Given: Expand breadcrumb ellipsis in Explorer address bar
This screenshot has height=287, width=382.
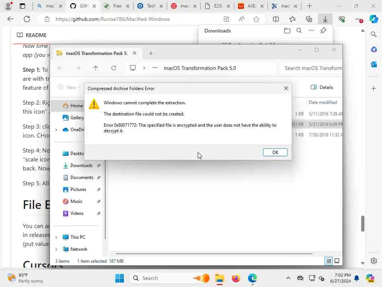Looking at the screenshot, I should (x=155, y=68).
